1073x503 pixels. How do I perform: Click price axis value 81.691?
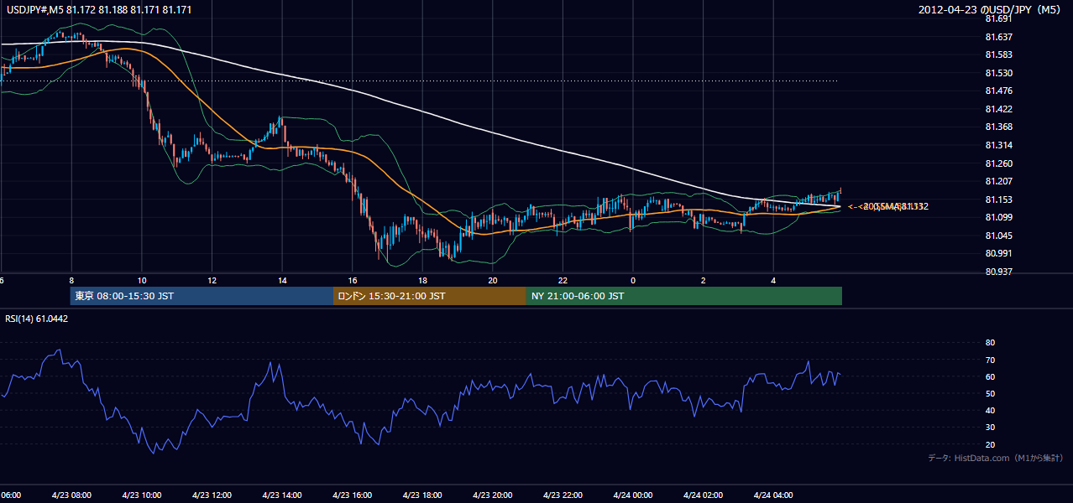[998, 18]
